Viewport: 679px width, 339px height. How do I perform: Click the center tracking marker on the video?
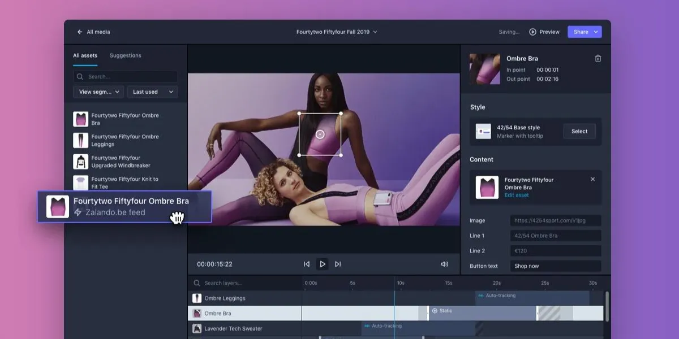320,134
